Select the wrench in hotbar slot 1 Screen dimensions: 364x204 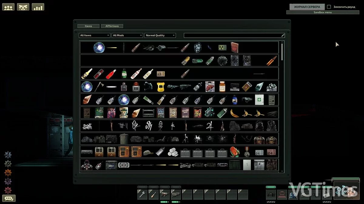click(142, 194)
